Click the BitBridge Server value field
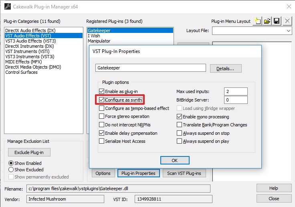The height and width of the screenshot is (207, 295). 236,100
